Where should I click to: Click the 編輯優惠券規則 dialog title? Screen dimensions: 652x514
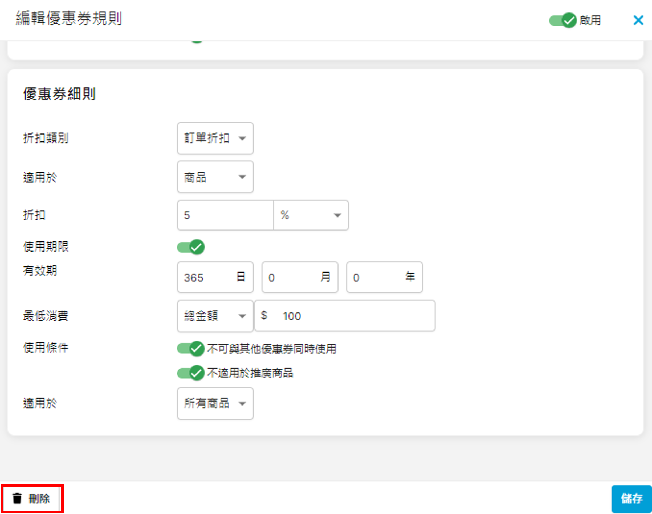(x=69, y=19)
